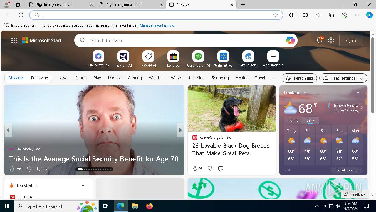The image size is (376, 212).
Task: Open the profile icon
Action: tap(6, 5)
